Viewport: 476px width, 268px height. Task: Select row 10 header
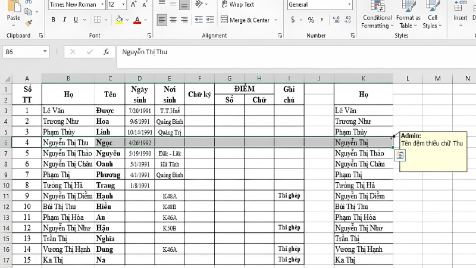coord(6,185)
